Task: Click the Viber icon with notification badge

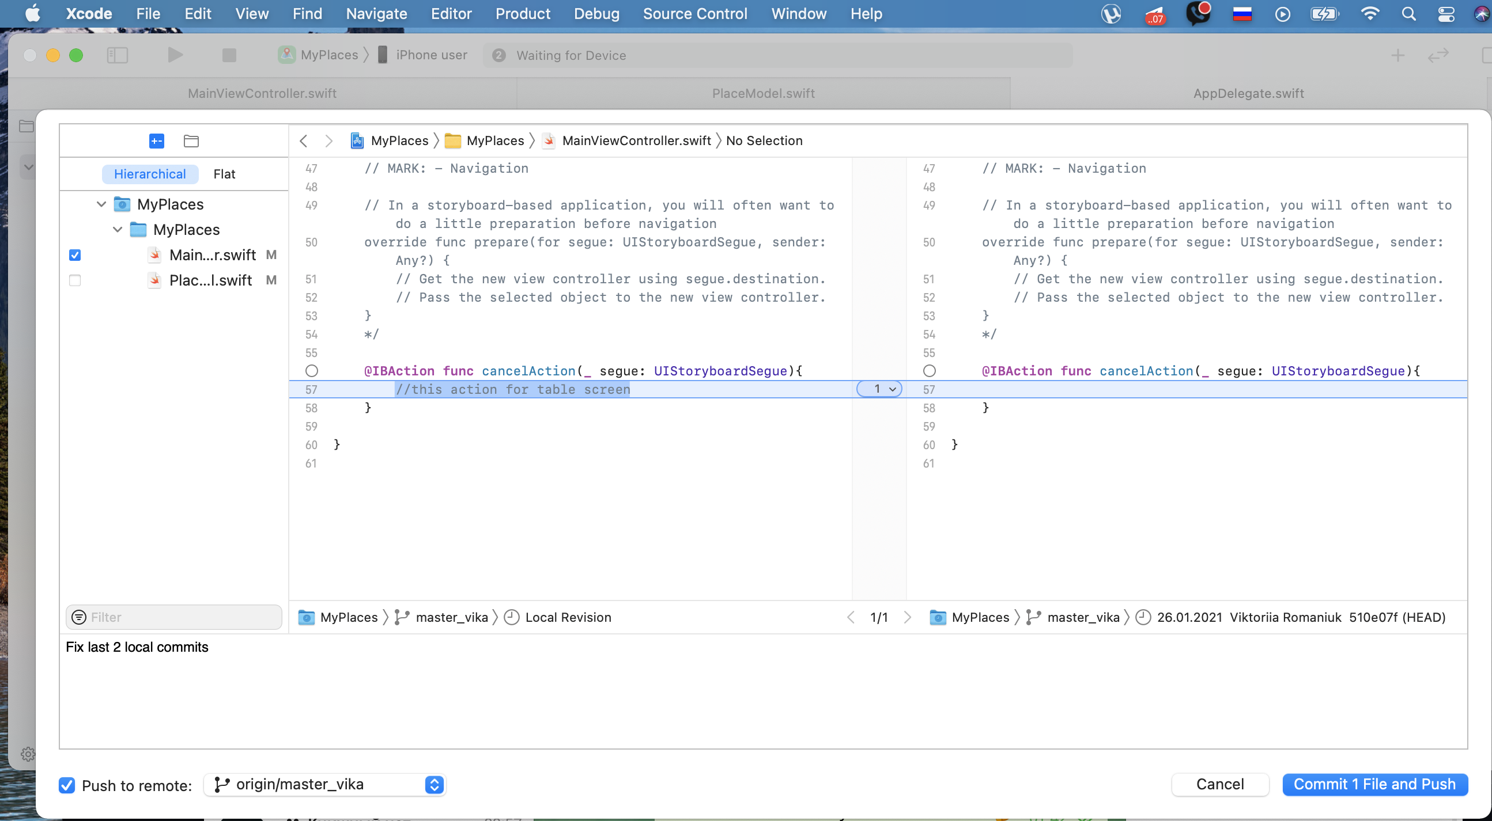Action: tap(1197, 13)
